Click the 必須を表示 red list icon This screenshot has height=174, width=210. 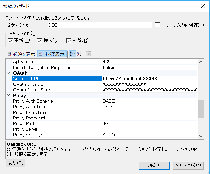[9, 54]
